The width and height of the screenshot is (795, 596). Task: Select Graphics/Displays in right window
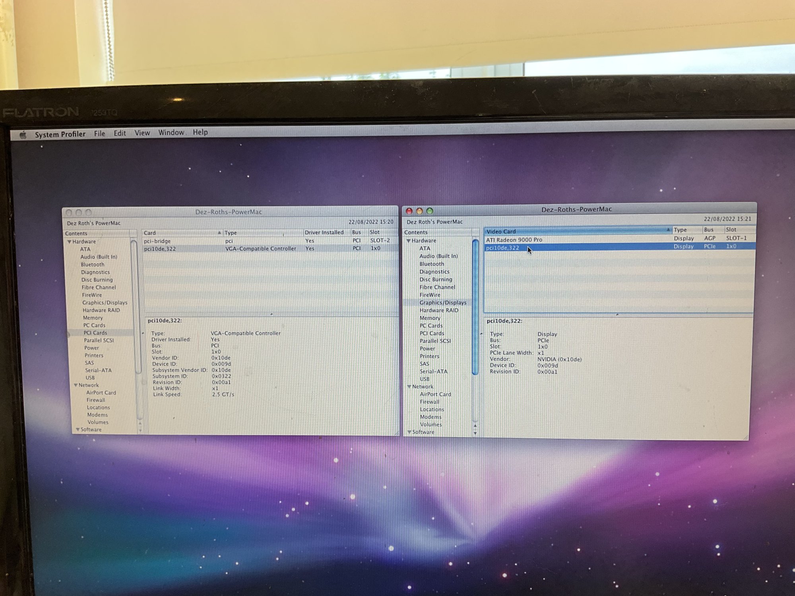click(x=443, y=303)
